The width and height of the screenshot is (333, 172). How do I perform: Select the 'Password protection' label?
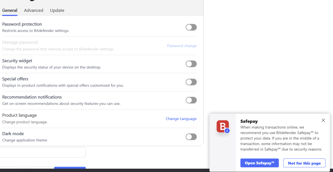click(22, 24)
